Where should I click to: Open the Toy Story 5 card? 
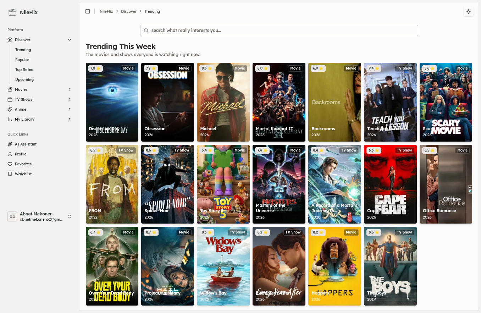pyautogui.click(x=223, y=184)
